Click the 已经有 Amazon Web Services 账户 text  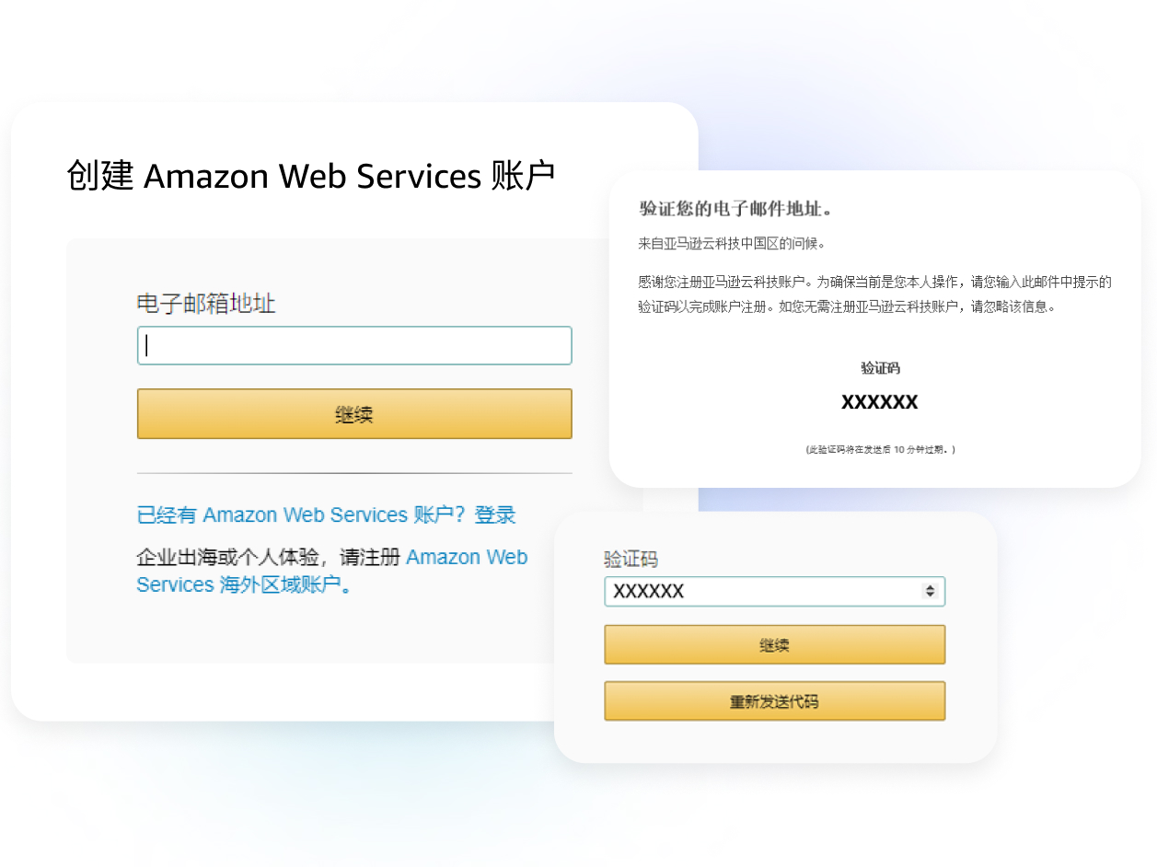pos(304,514)
